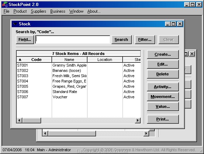Click the Grapes, Red, Organ name cell

pyautogui.click(x=69, y=86)
